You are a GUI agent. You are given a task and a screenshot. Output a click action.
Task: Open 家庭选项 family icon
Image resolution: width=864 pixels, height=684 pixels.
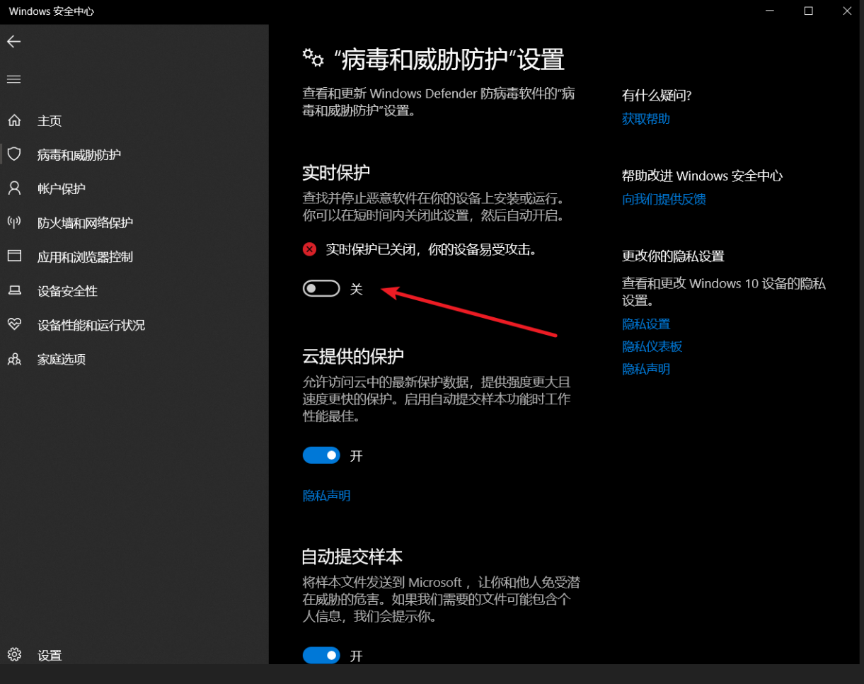[x=14, y=359]
